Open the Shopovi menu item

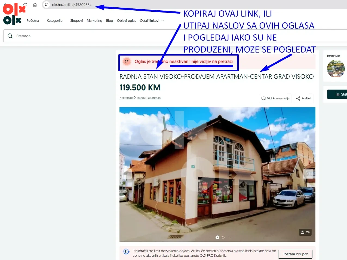(76, 21)
